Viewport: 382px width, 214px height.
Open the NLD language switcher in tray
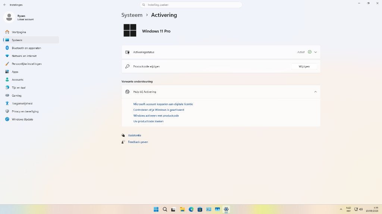(348, 210)
